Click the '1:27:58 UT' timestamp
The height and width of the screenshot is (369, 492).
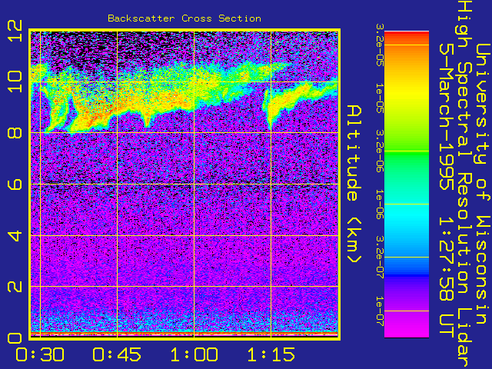[x=446, y=278]
